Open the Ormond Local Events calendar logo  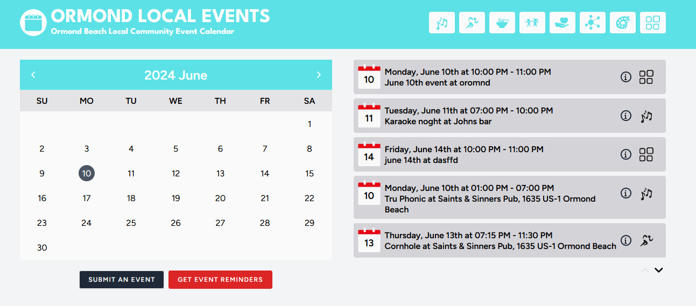[x=34, y=23]
